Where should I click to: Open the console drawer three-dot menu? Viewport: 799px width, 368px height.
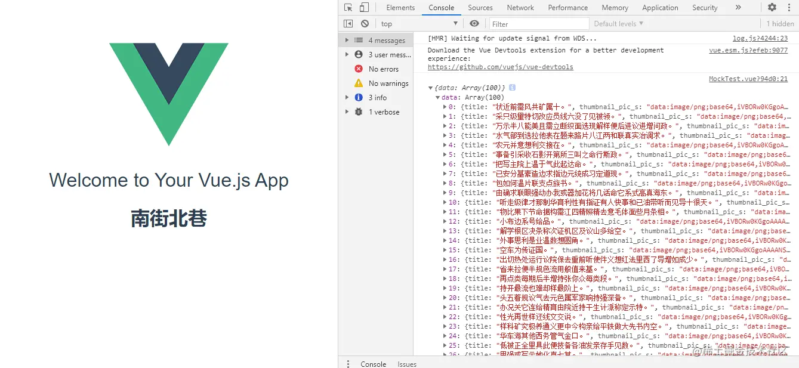348,364
